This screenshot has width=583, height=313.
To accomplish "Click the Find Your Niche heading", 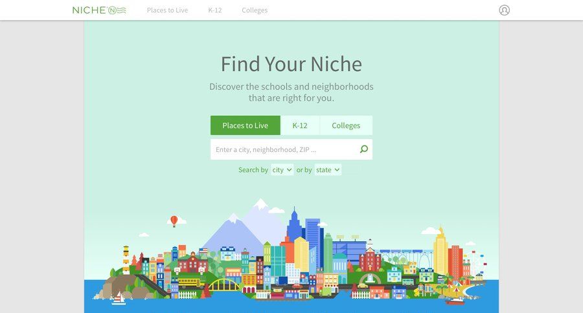I will click(x=291, y=64).
